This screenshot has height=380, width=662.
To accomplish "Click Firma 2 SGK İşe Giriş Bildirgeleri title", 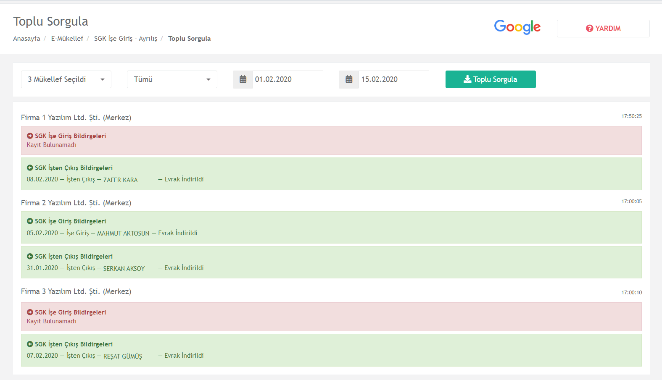I will point(70,221).
